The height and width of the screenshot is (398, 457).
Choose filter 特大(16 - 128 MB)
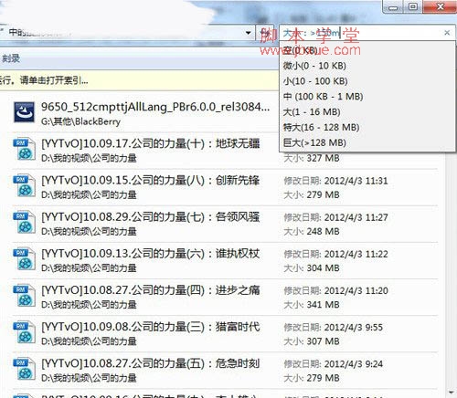[x=321, y=127]
